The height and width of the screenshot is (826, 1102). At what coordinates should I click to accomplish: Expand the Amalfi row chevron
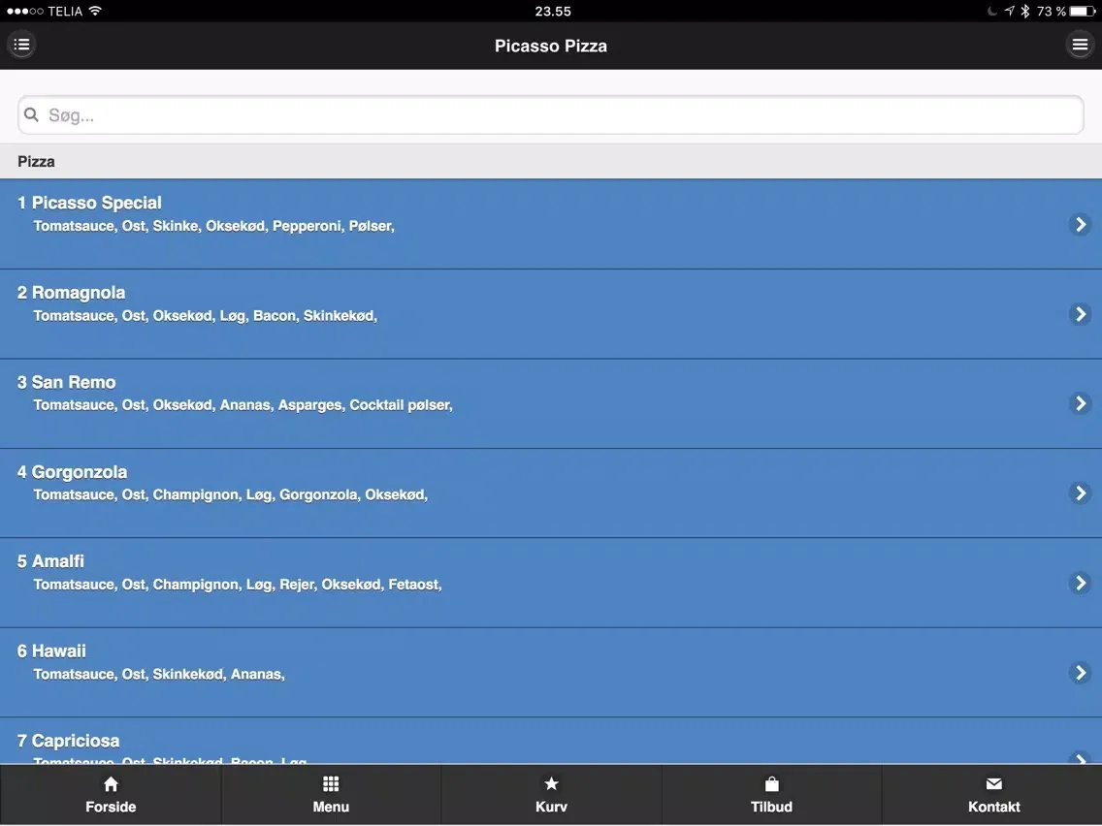(1080, 583)
